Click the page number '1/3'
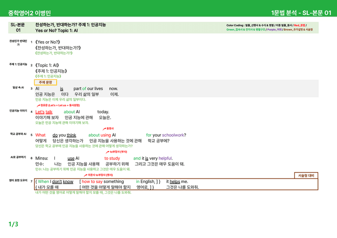 click(13, 224)
